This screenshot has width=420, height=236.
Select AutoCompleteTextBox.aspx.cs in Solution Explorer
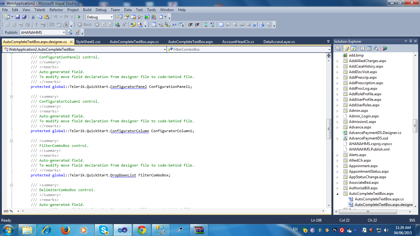(379, 199)
